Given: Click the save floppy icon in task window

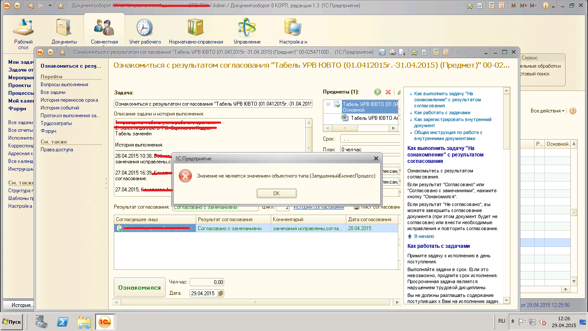Looking at the screenshot, I should tap(382, 52).
